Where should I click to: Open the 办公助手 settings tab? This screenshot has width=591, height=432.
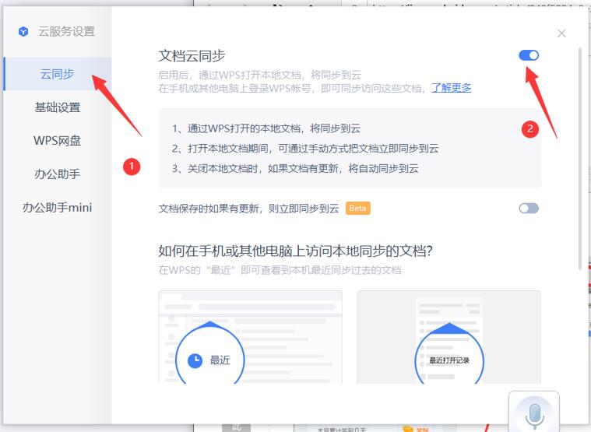click(x=58, y=174)
